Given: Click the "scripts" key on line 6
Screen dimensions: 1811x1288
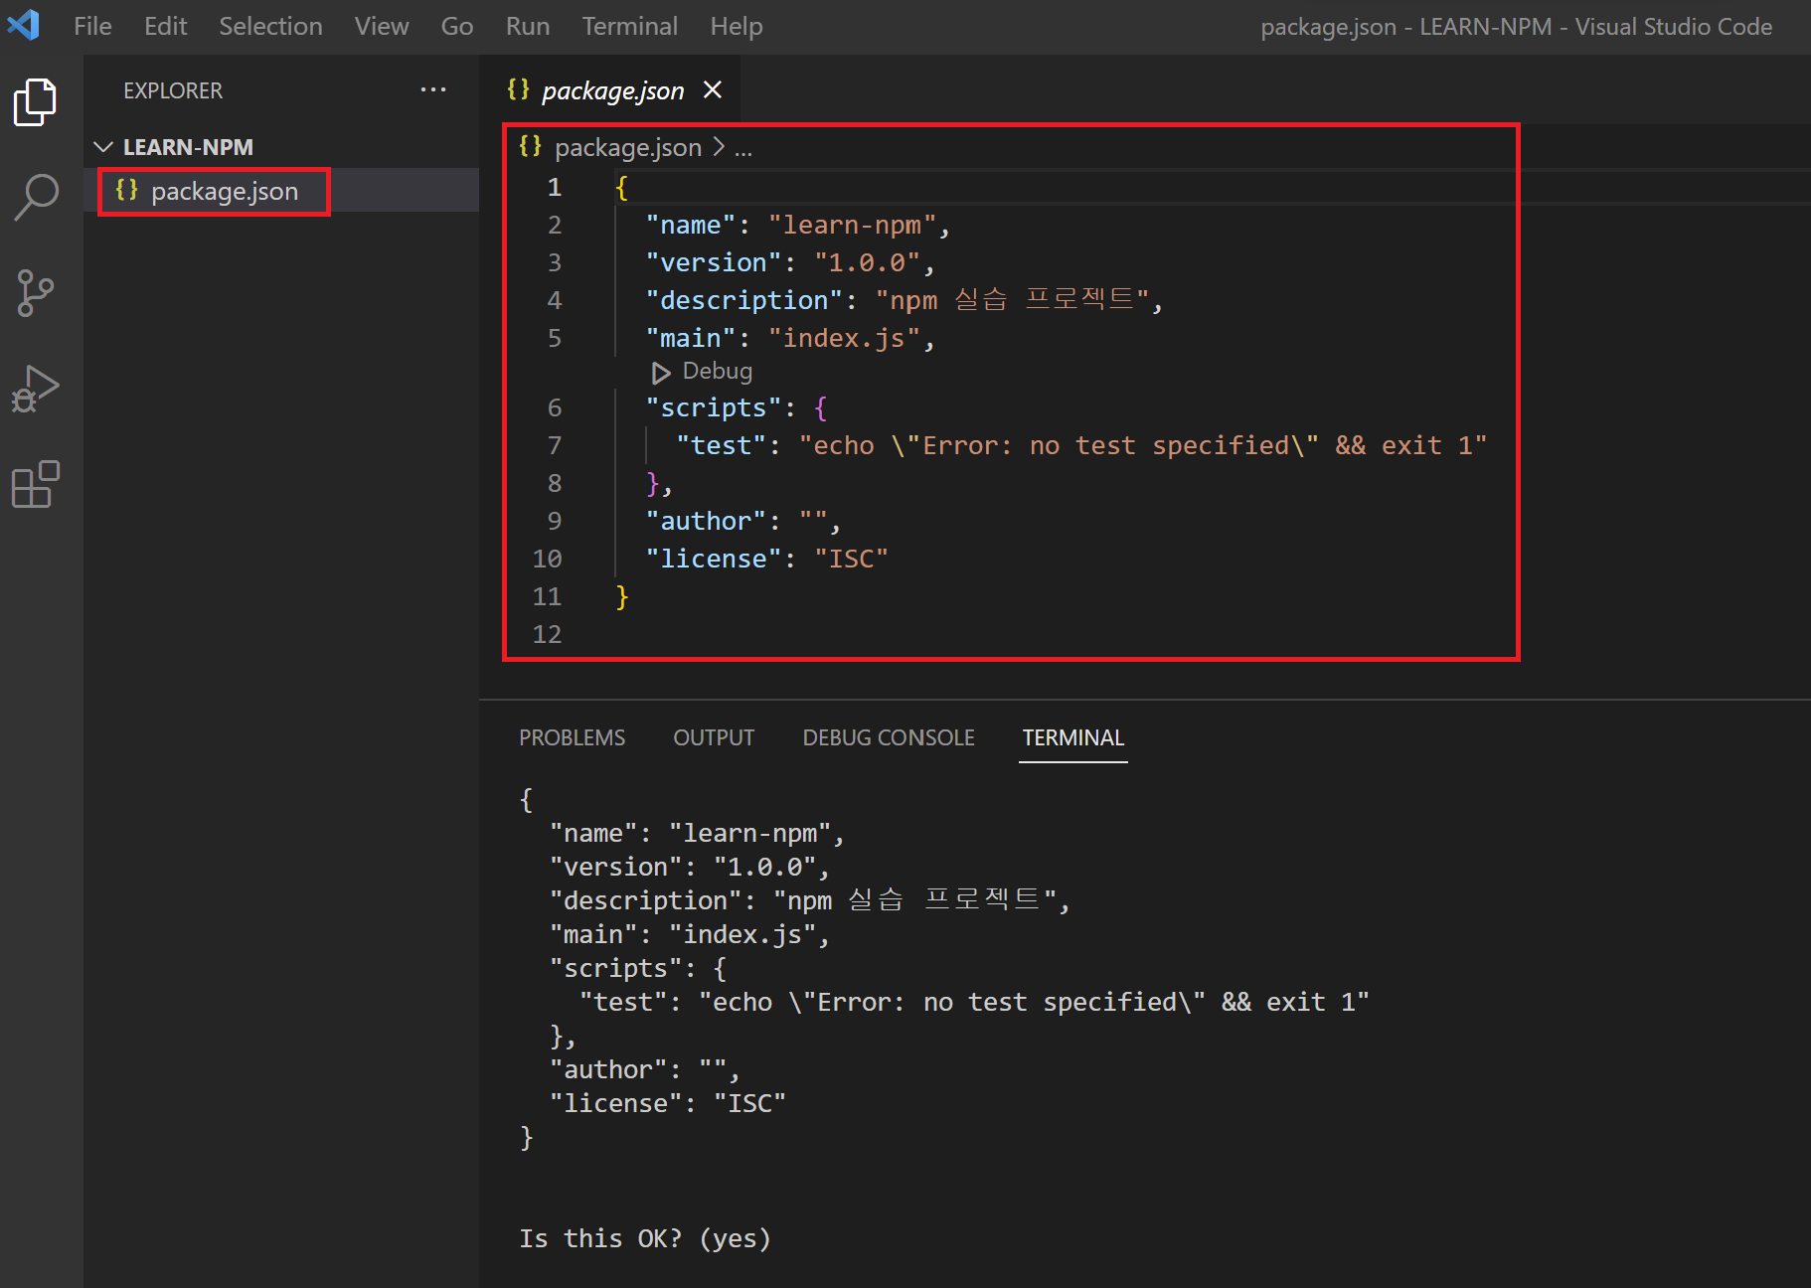Looking at the screenshot, I should click(714, 408).
